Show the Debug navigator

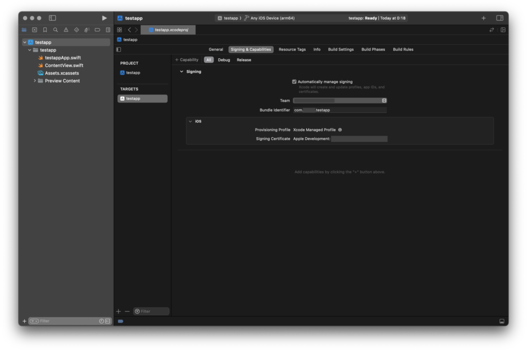click(86, 30)
